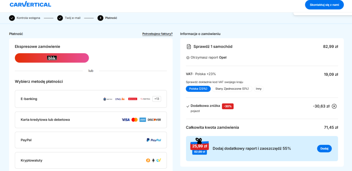Click the Mastercard icon

134,120
